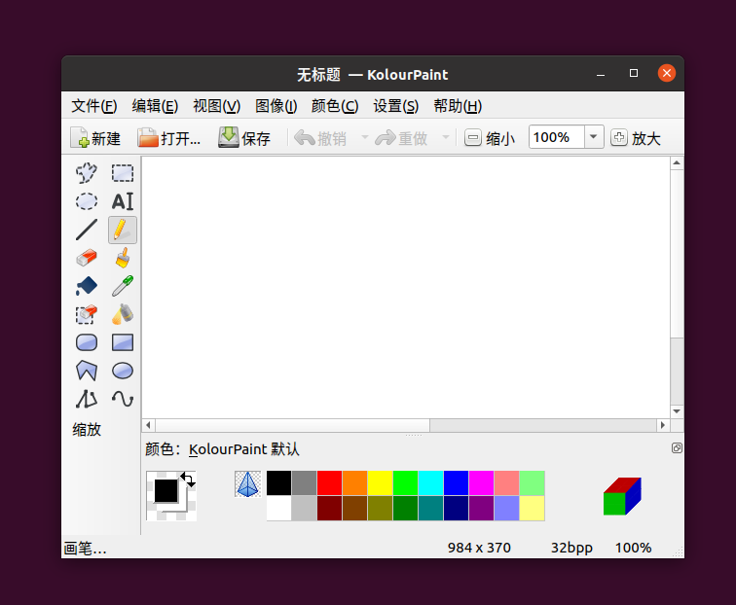This screenshot has width=736, height=605.
Task: Open the zoom level 100% dropdown
Action: coord(594,137)
